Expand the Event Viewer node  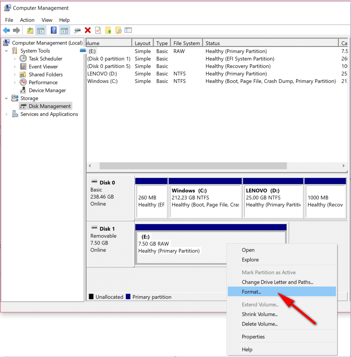coord(15,67)
